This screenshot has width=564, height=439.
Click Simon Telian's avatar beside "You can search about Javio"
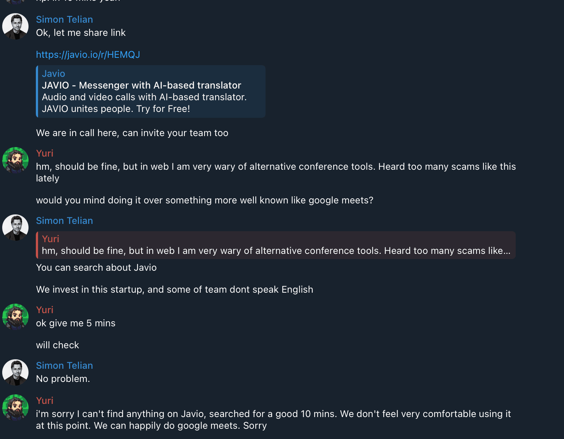15,228
